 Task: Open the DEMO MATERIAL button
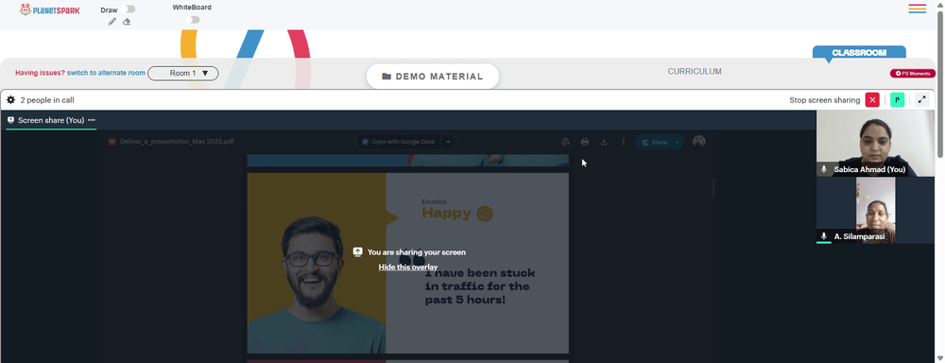click(x=433, y=77)
